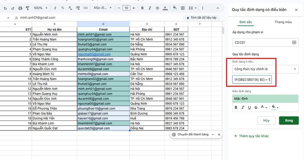Switch to the Thang màu tab
Image resolution: width=304 pixels, height=160 pixels.
click(283, 22)
